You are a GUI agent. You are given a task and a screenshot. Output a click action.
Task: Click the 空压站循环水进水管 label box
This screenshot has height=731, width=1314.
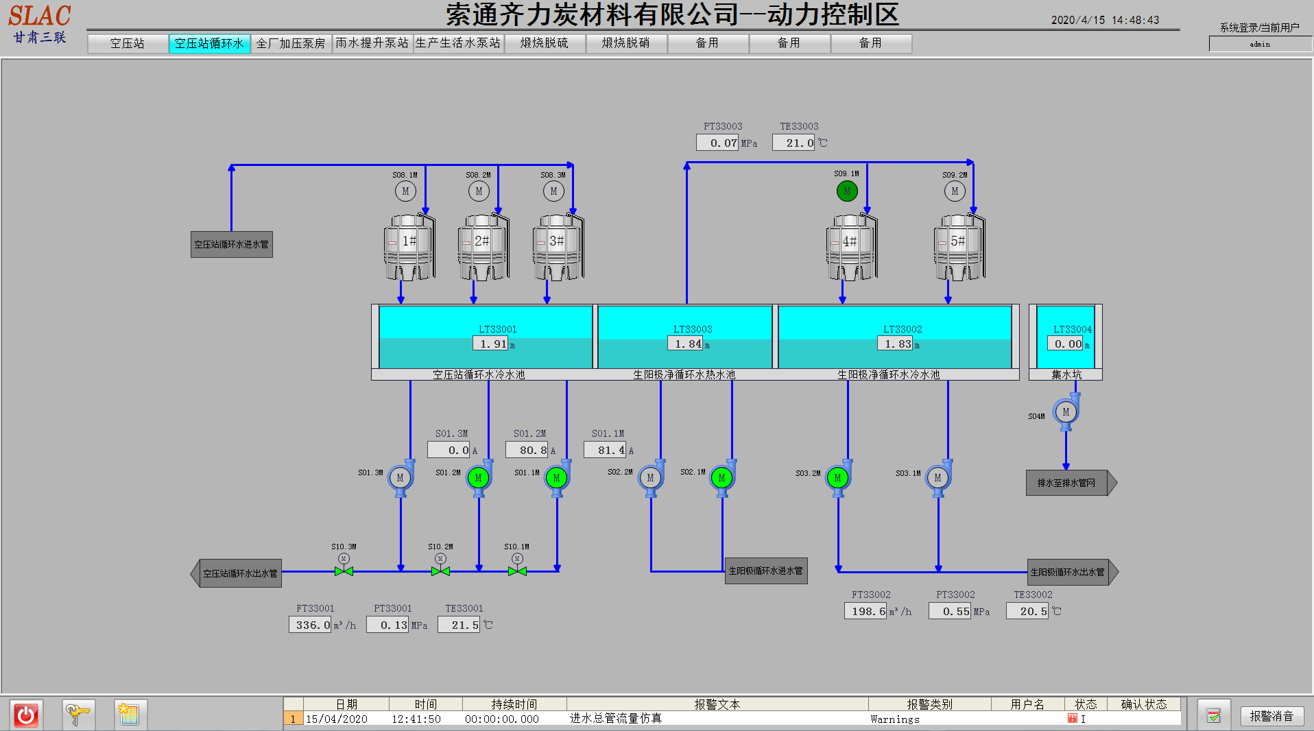click(232, 244)
